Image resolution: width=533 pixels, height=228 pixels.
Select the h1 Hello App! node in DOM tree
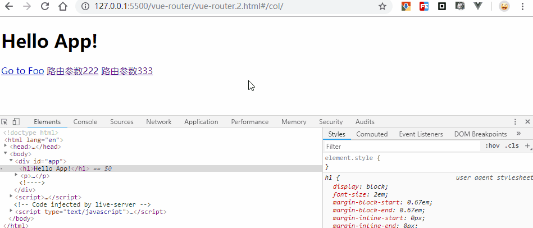(x=161, y=168)
